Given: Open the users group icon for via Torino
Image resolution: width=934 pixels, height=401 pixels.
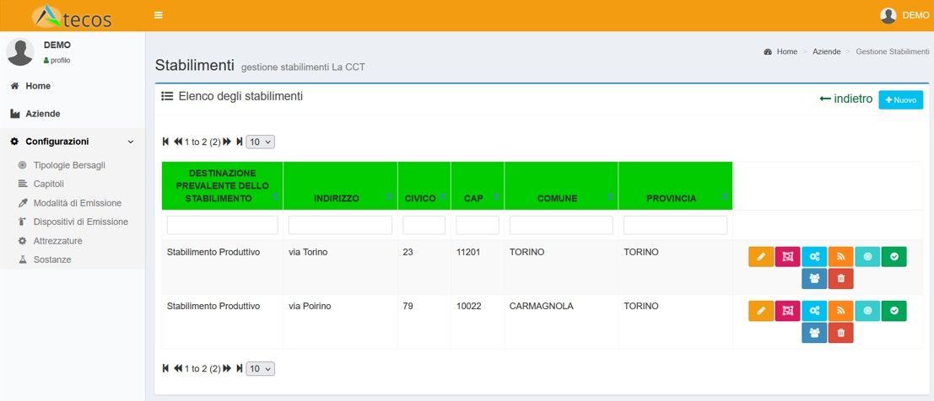Looking at the screenshot, I should point(814,279).
